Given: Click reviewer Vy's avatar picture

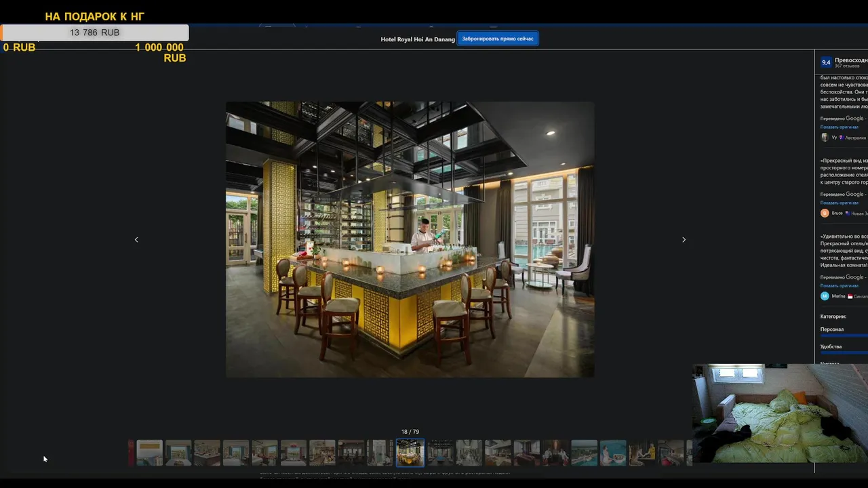Looking at the screenshot, I should pyautogui.click(x=825, y=138).
